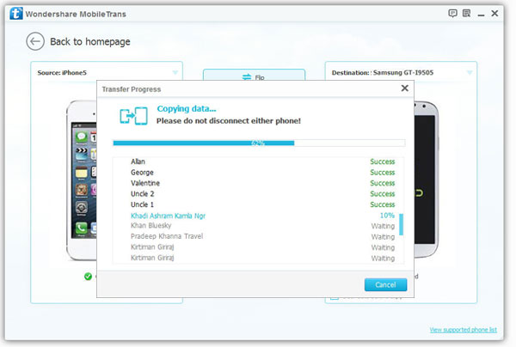Open the feedback chat icon in title bar
This screenshot has height=347, width=516.
point(453,13)
